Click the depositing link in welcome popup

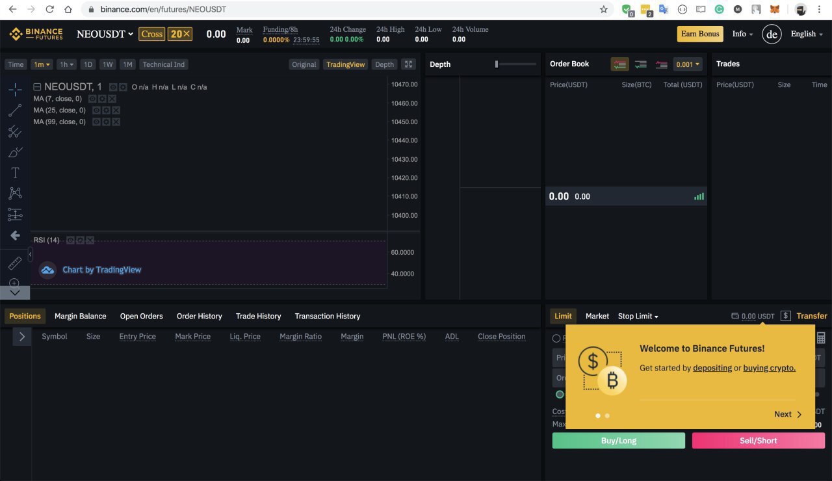click(712, 368)
